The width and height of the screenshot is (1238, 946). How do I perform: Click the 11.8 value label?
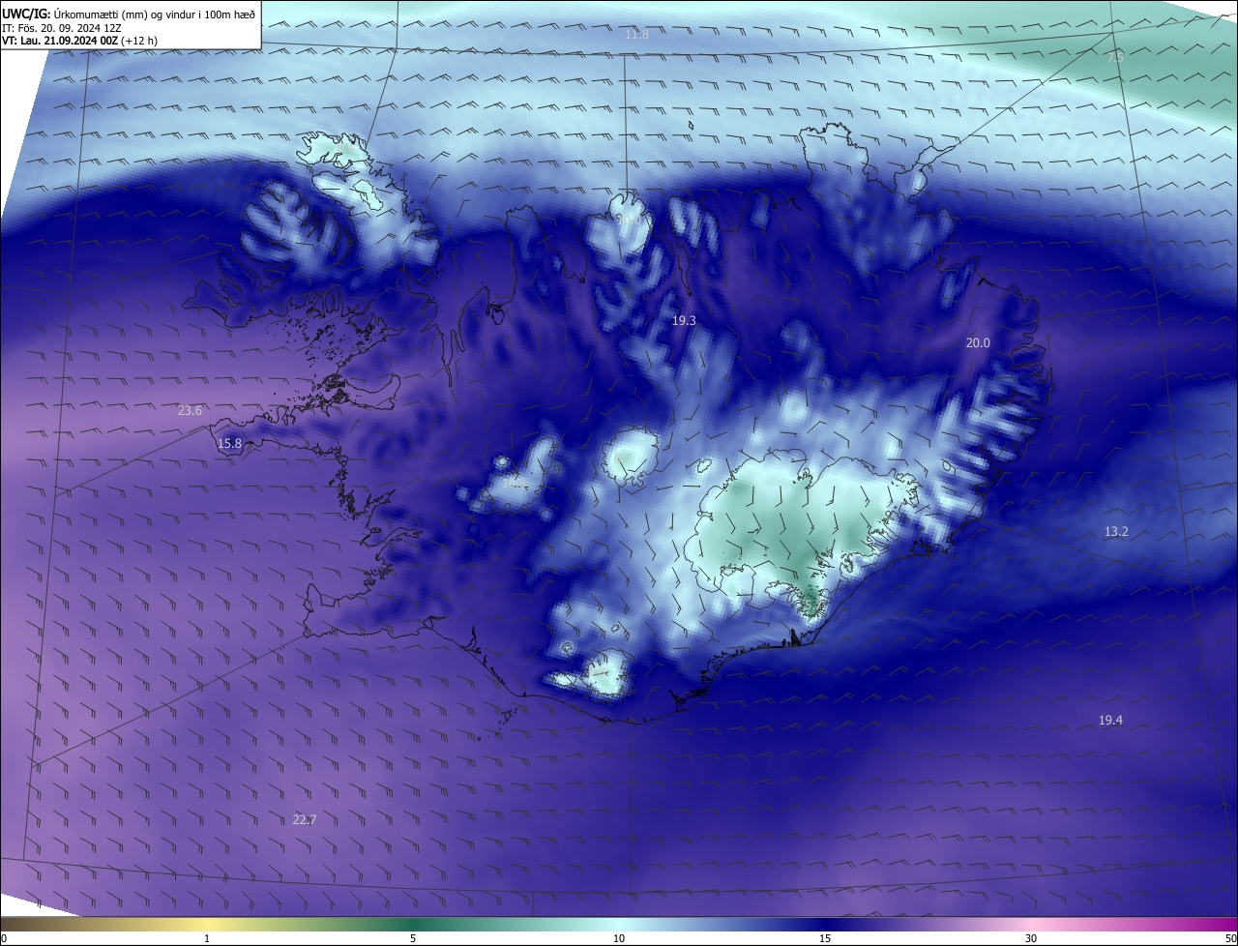pos(636,35)
